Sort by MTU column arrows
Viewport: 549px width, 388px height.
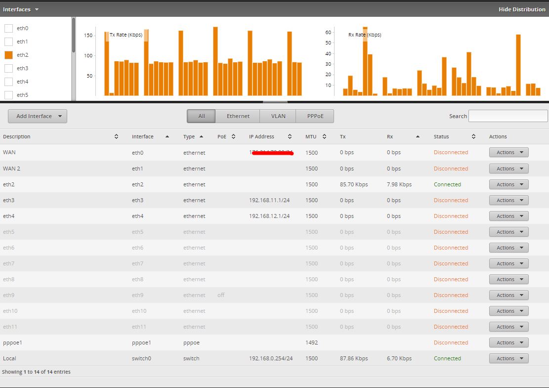pos(324,136)
